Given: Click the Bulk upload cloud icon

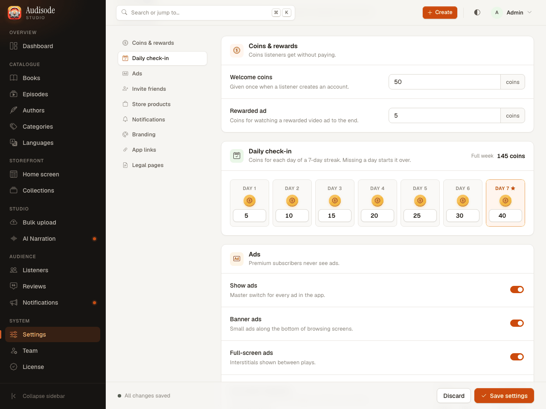Looking at the screenshot, I should point(14,222).
